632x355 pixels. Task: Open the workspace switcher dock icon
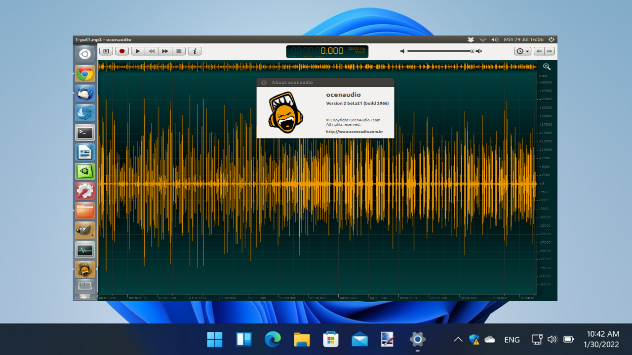click(85, 286)
